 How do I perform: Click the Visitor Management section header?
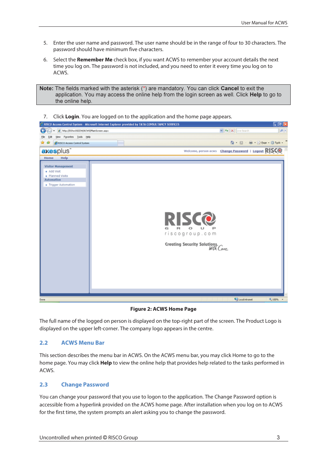tap(64, 166)
